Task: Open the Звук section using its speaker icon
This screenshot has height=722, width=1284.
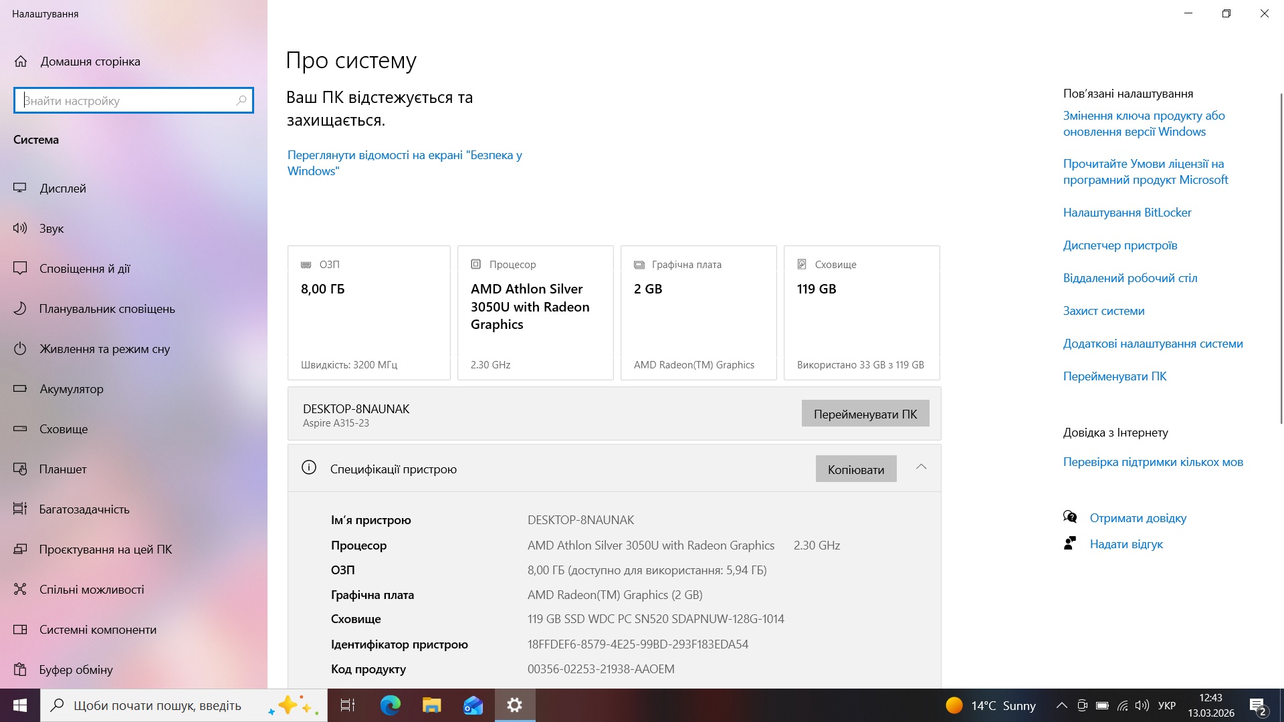Action: 21,228
